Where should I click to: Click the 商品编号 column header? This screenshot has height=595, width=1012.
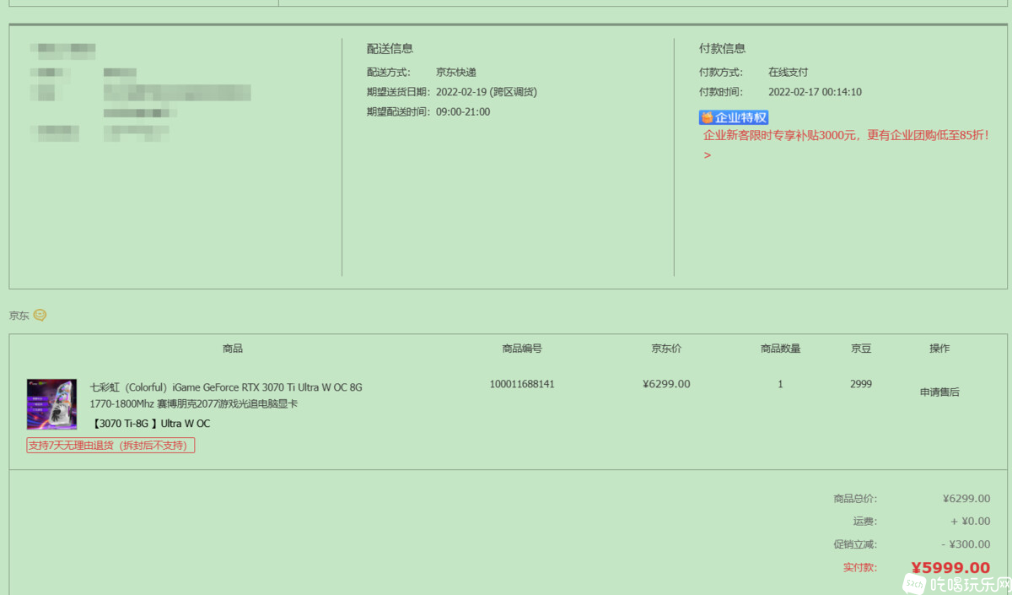pyautogui.click(x=522, y=349)
